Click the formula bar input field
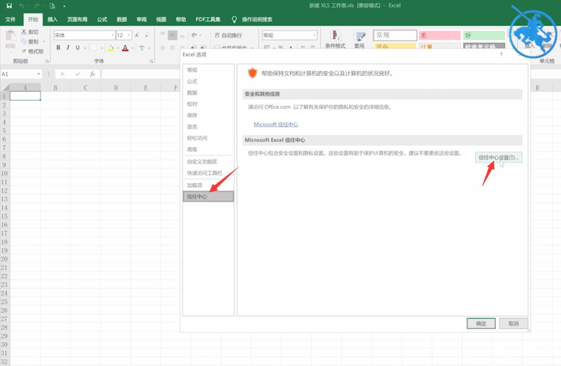The height and width of the screenshot is (366, 561). pos(141,74)
